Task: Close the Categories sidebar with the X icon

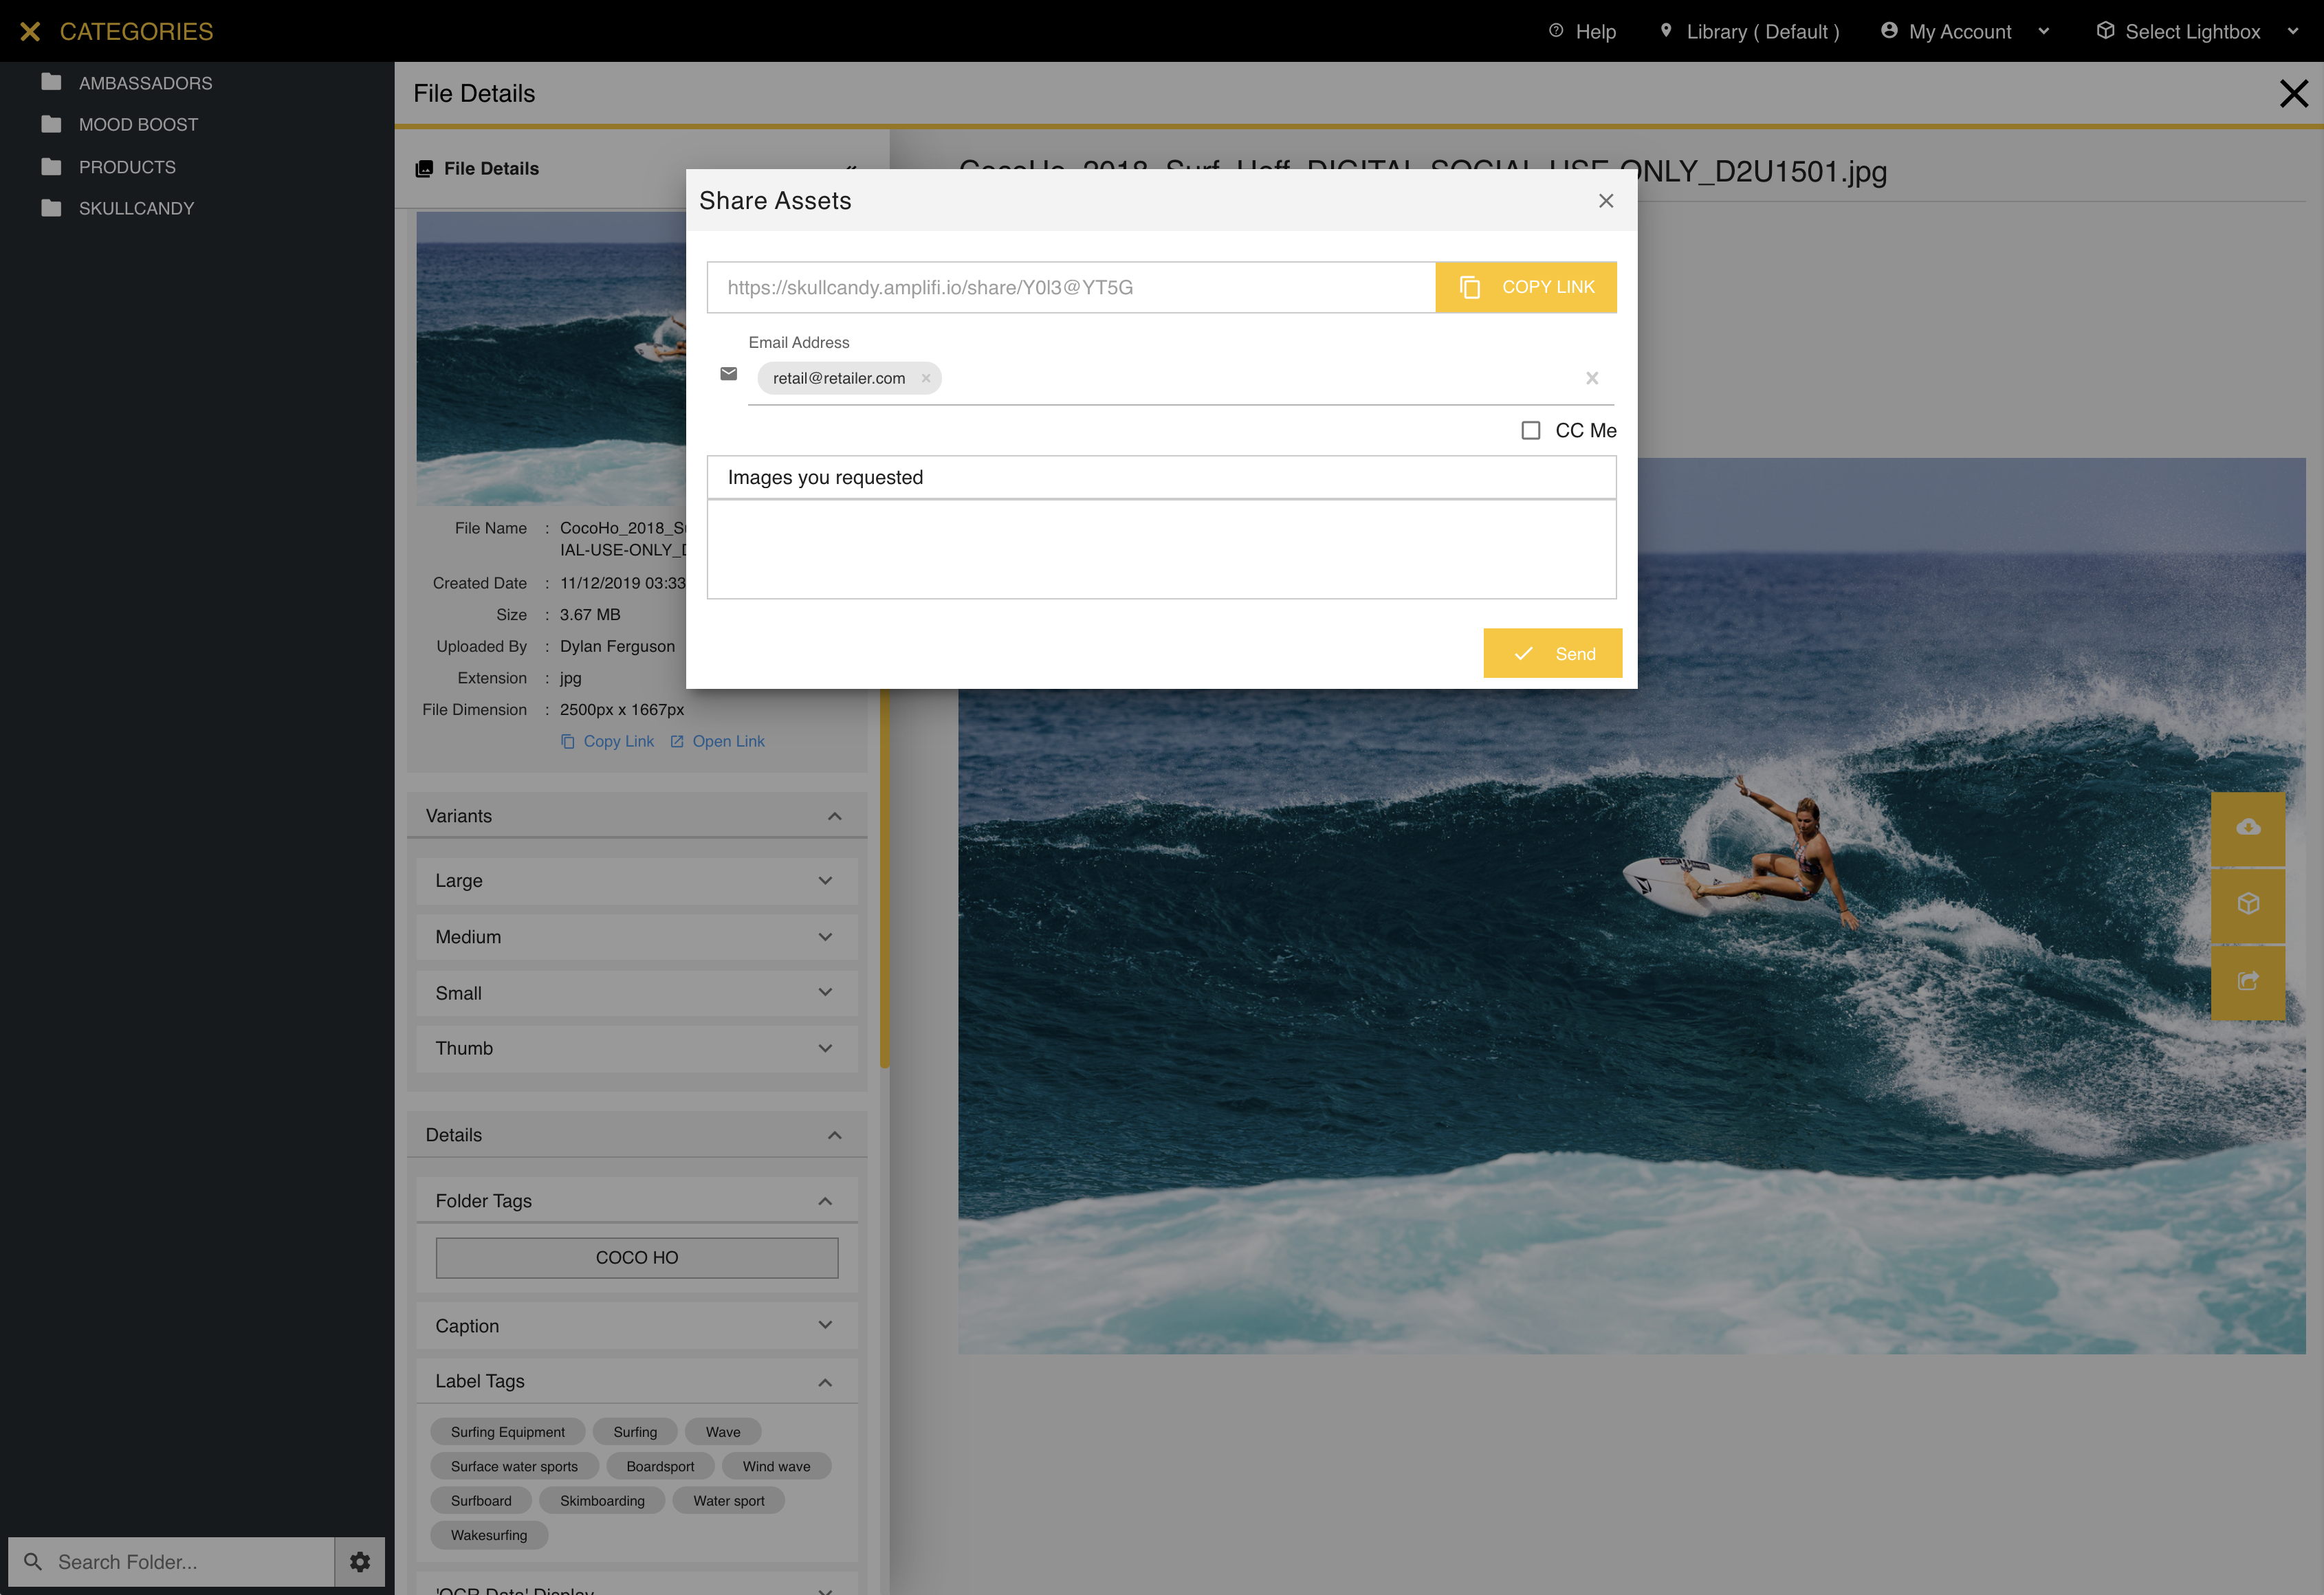Action: tap(30, 32)
